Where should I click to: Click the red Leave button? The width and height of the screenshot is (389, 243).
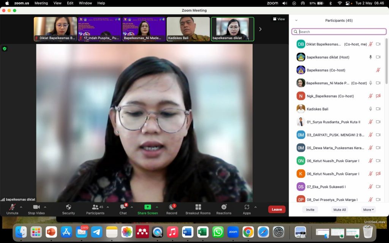(277, 210)
